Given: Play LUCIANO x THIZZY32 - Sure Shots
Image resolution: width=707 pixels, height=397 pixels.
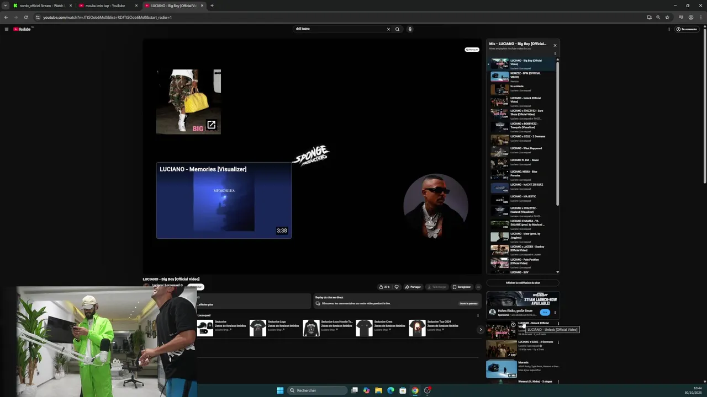Looking at the screenshot, I should pos(522,114).
